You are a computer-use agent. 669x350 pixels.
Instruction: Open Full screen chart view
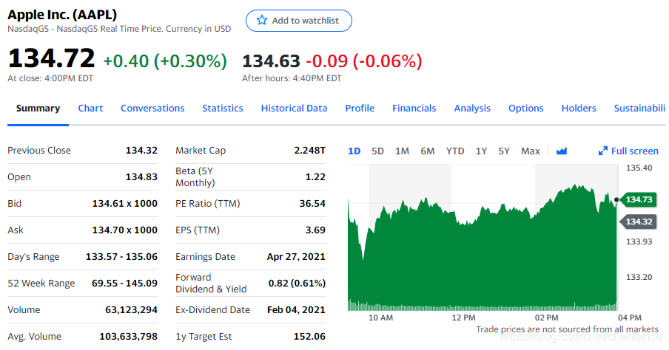[628, 151]
